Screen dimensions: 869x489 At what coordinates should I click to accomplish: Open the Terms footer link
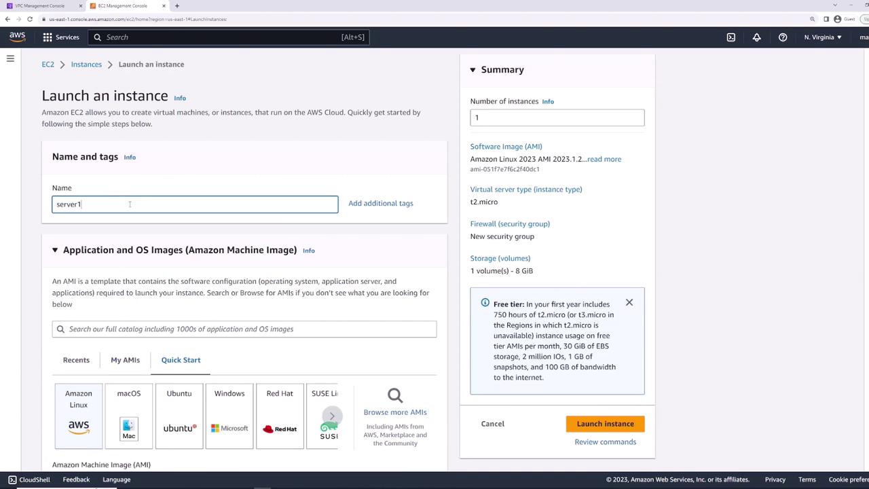[807, 479]
